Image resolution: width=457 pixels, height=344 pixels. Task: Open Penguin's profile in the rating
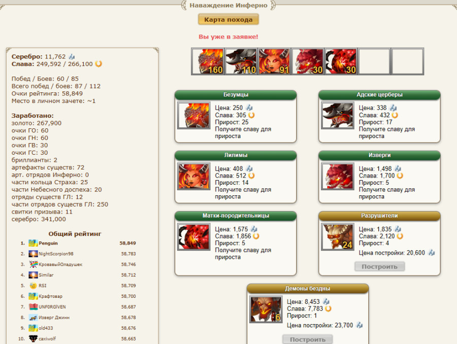[x=48, y=243]
